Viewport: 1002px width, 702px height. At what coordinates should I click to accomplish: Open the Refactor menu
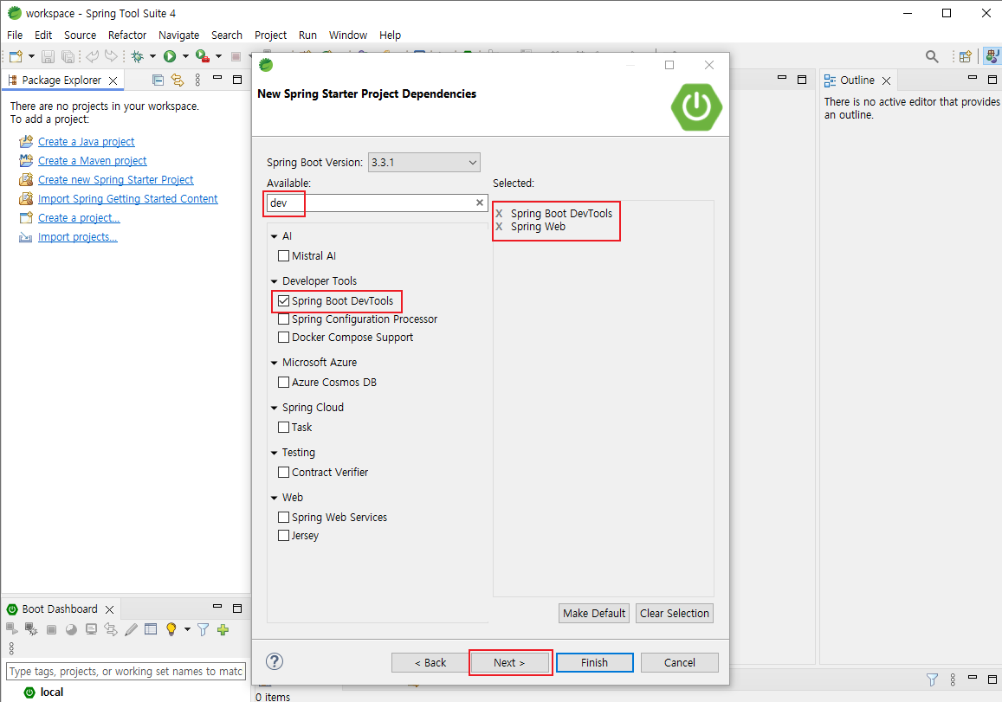pos(127,35)
